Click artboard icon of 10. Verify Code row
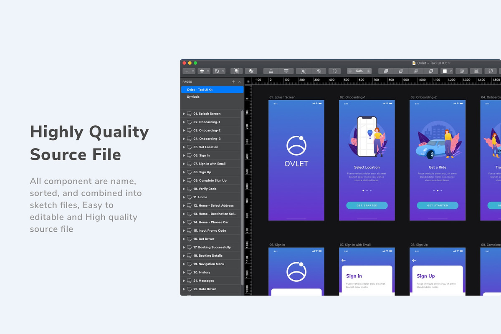Viewport: 501px width, 334px height. (x=189, y=189)
